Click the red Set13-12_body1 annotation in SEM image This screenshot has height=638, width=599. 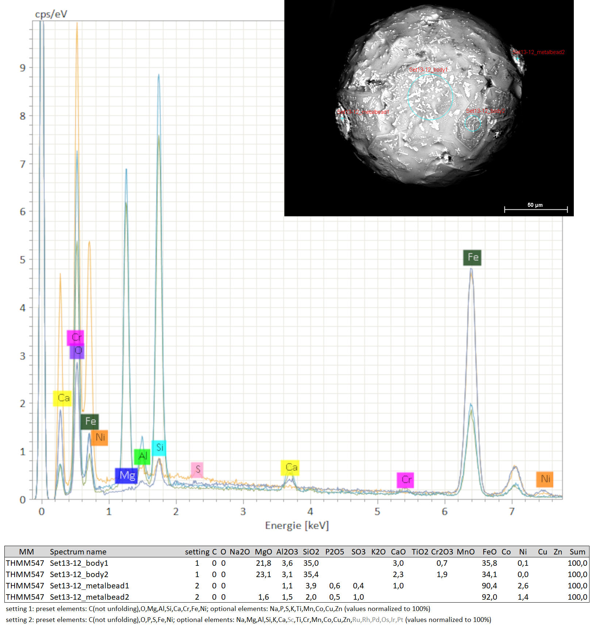(428, 70)
